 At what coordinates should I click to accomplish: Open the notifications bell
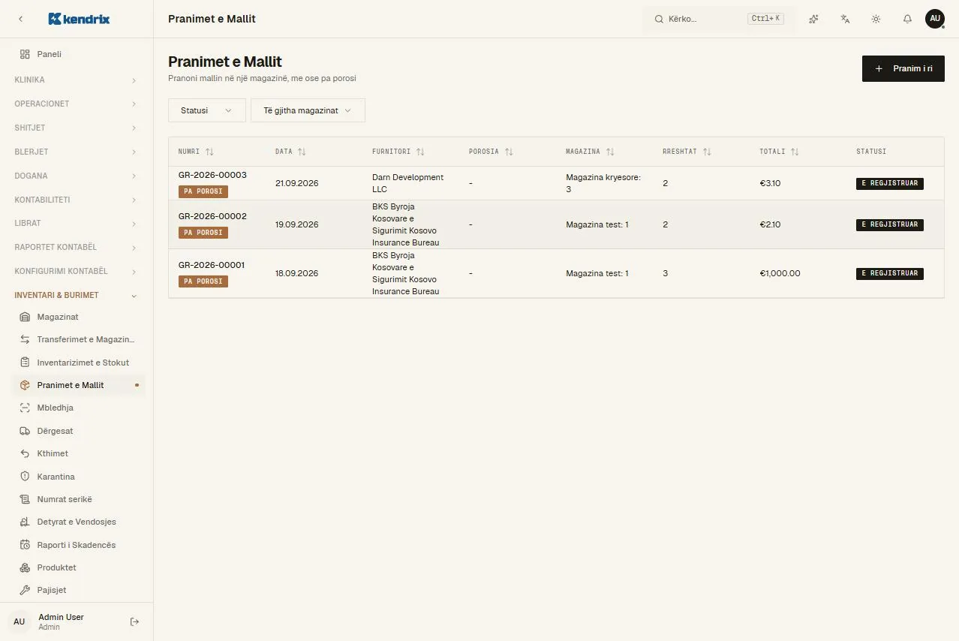pyautogui.click(x=907, y=19)
